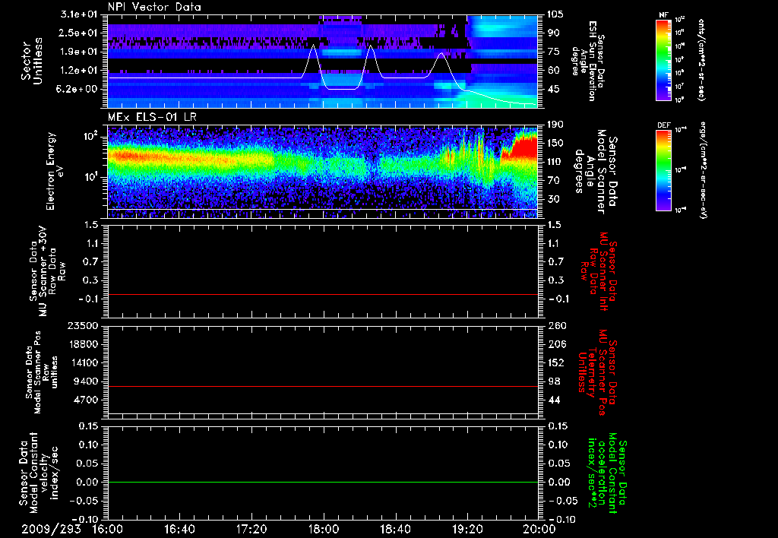This screenshot has height=538, width=778.
Task: Click the 9400 scanner position tick label
Action: (85, 381)
